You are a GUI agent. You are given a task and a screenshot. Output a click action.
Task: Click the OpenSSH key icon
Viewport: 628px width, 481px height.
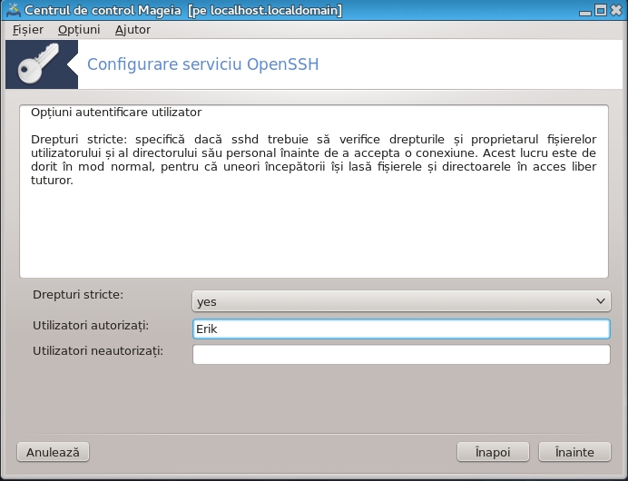(x=38, y=64)
